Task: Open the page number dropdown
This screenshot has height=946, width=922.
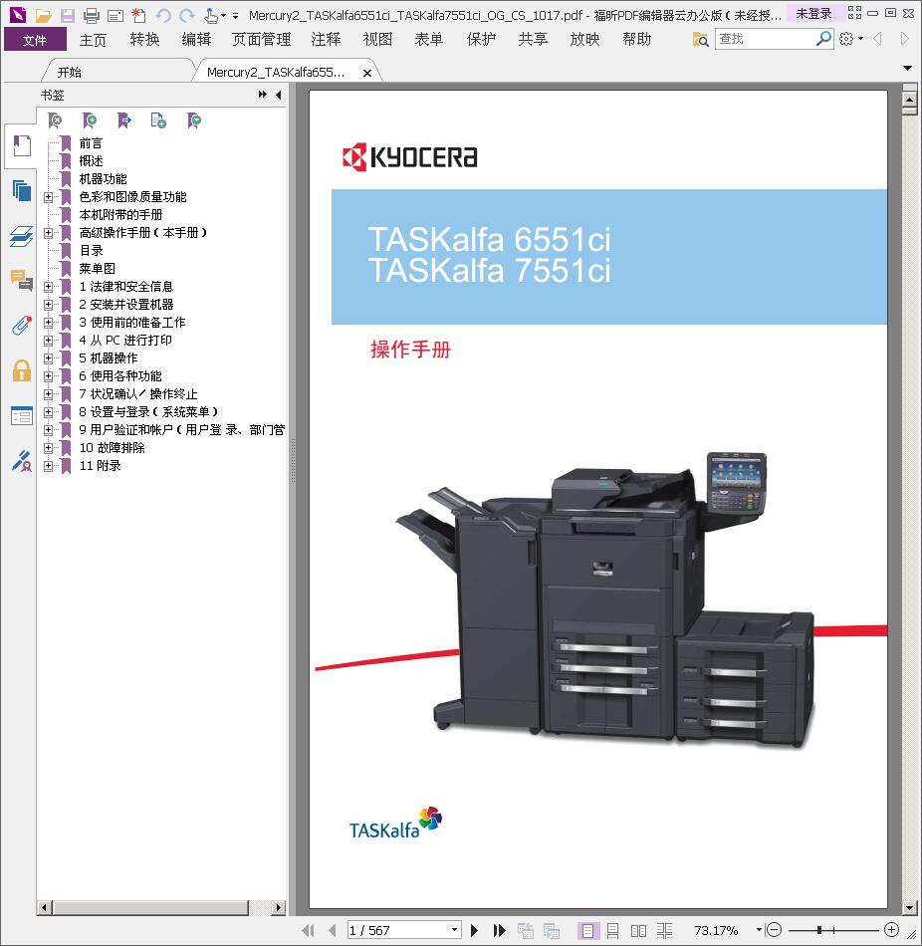Action: point(454,930)
